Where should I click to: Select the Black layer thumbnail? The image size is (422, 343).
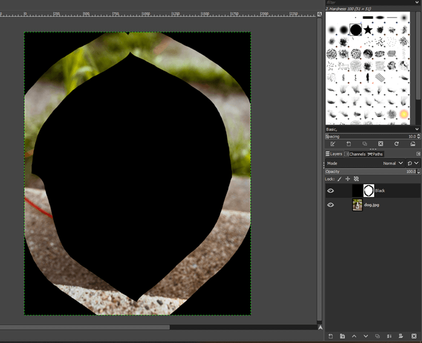pos(357,191)
